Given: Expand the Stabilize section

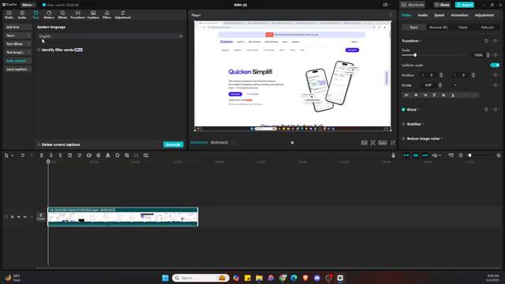Looking at the screenshot, I should pyautogui.click(x=423, y=124).
